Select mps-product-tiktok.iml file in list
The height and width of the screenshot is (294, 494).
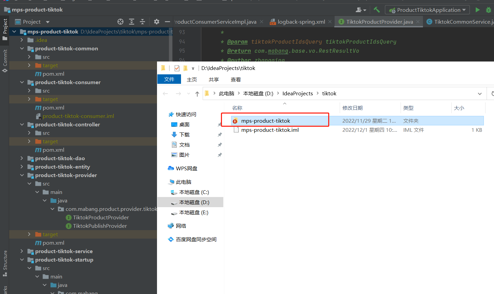270,130
